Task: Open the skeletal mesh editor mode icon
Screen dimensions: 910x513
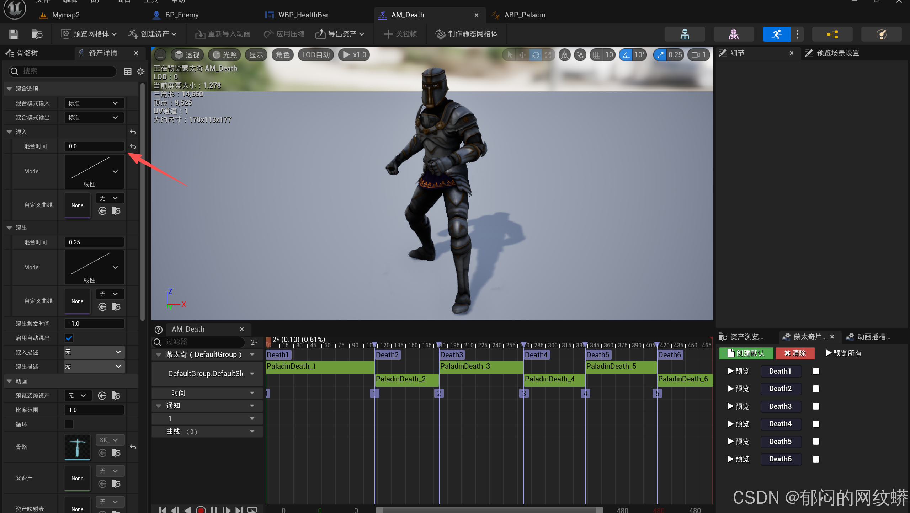Action: [x=733, y=34]
